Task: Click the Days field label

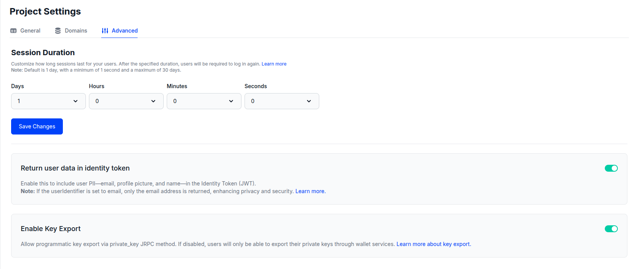Action: click(x=18, y=86)
